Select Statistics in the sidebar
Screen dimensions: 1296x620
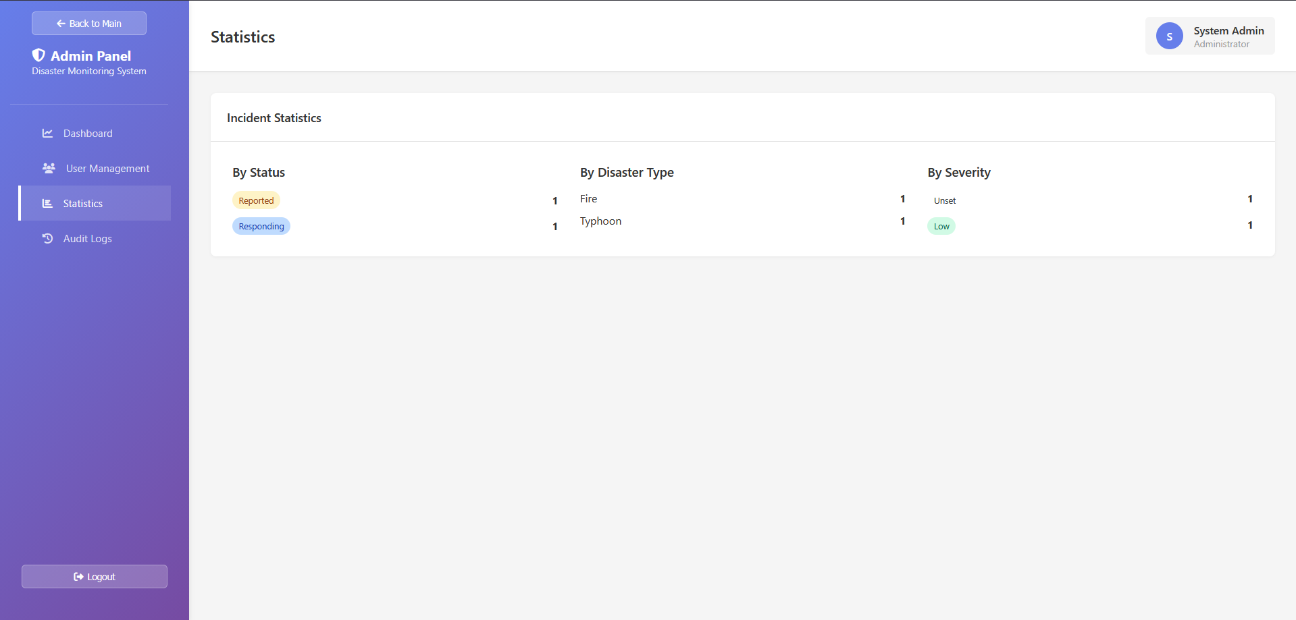pyautogui.click(x=95, y=204)
